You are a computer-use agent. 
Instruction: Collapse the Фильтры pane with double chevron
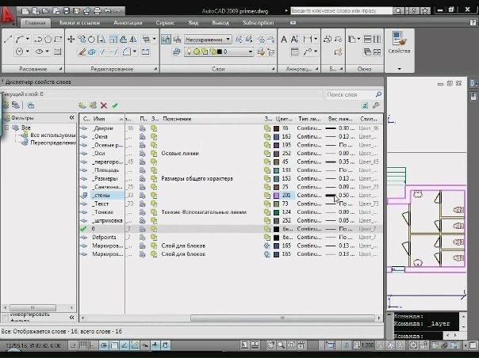(71, 118)
